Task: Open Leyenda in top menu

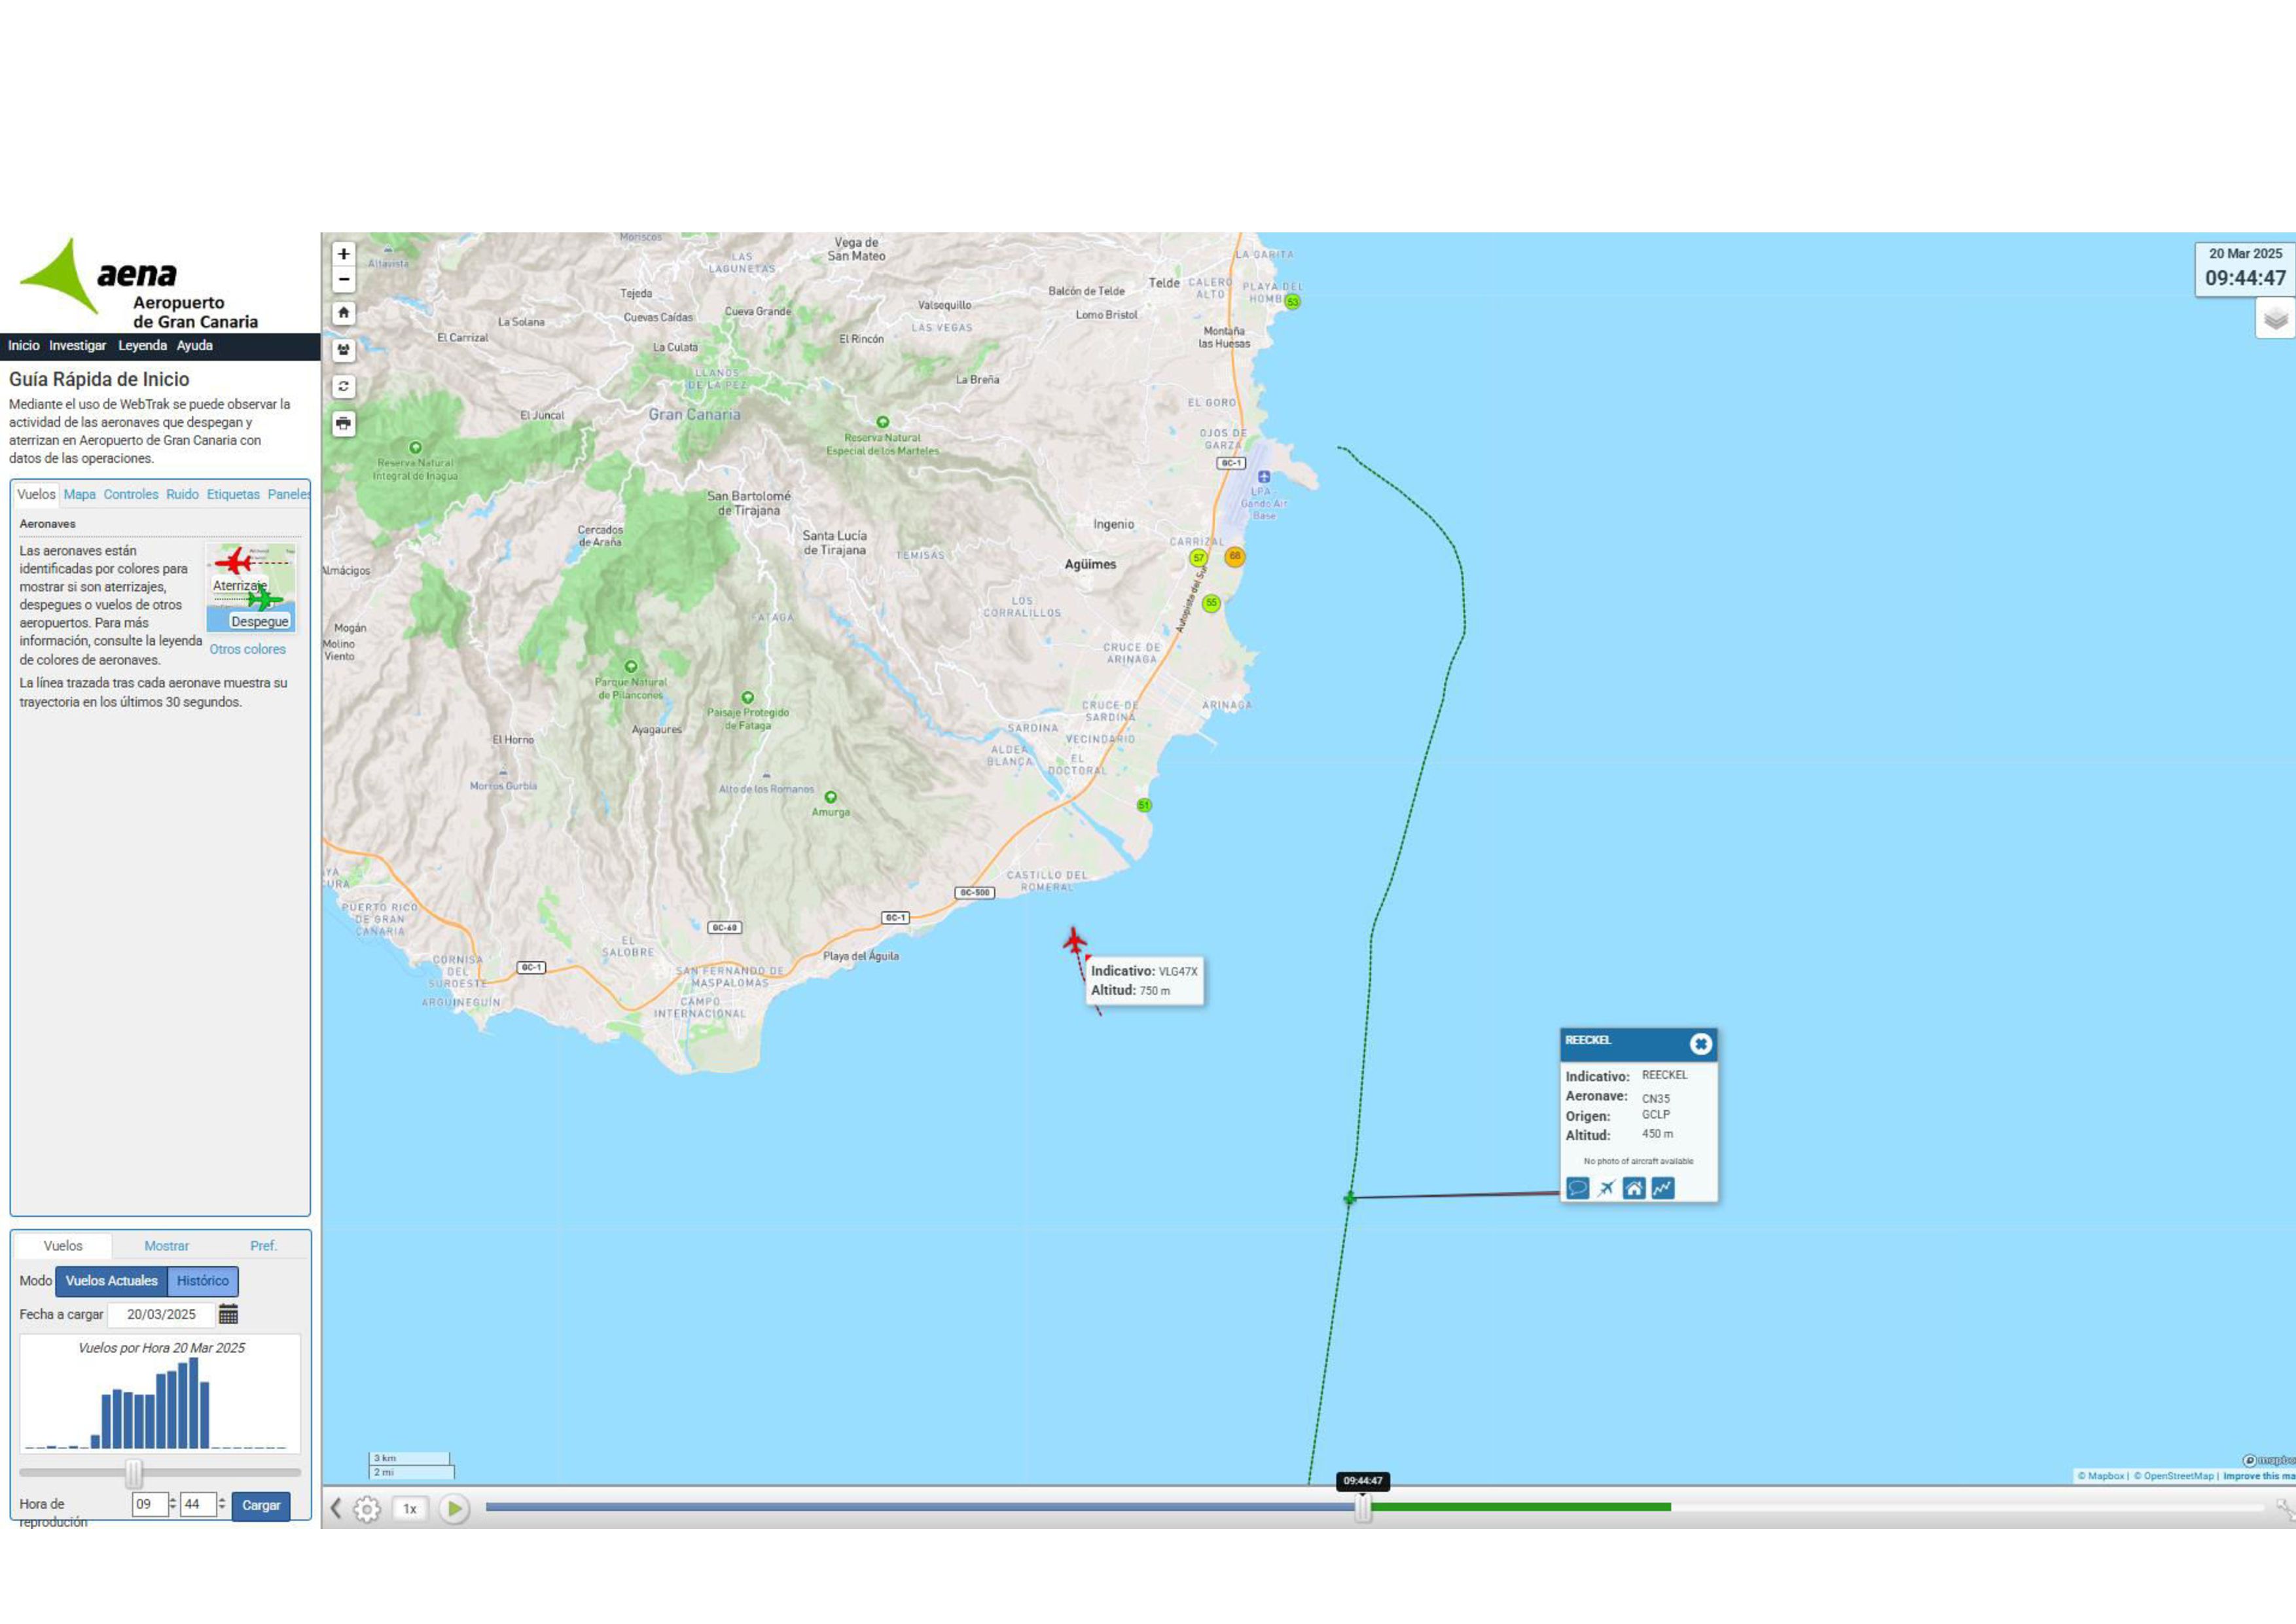Action: 142,346
